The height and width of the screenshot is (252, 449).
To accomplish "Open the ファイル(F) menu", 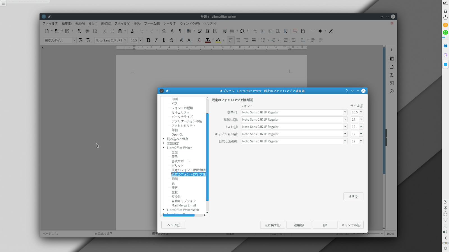I will pyautogui.click(x=51, y=24).
